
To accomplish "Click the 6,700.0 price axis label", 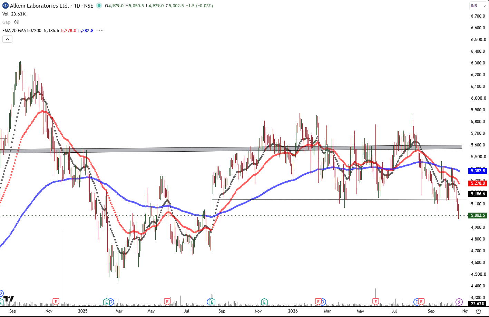I will pos(478,16).
